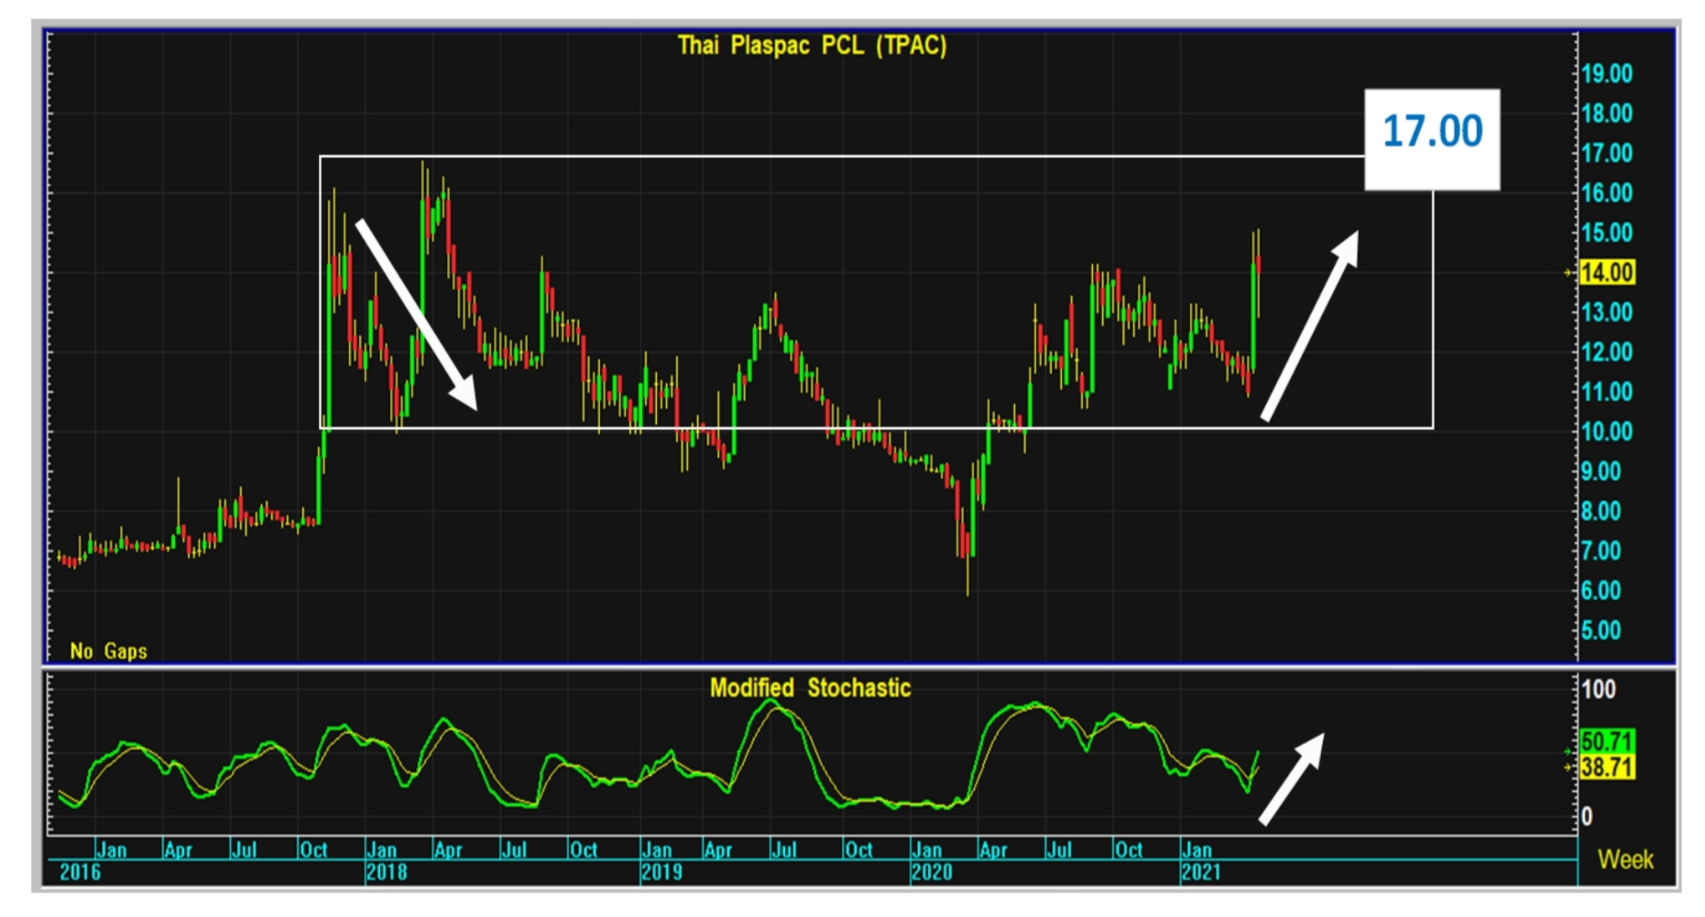Select the 12.00 price axis label
This screenshot has height=917, width=1705.
[x=1607, y=352]
